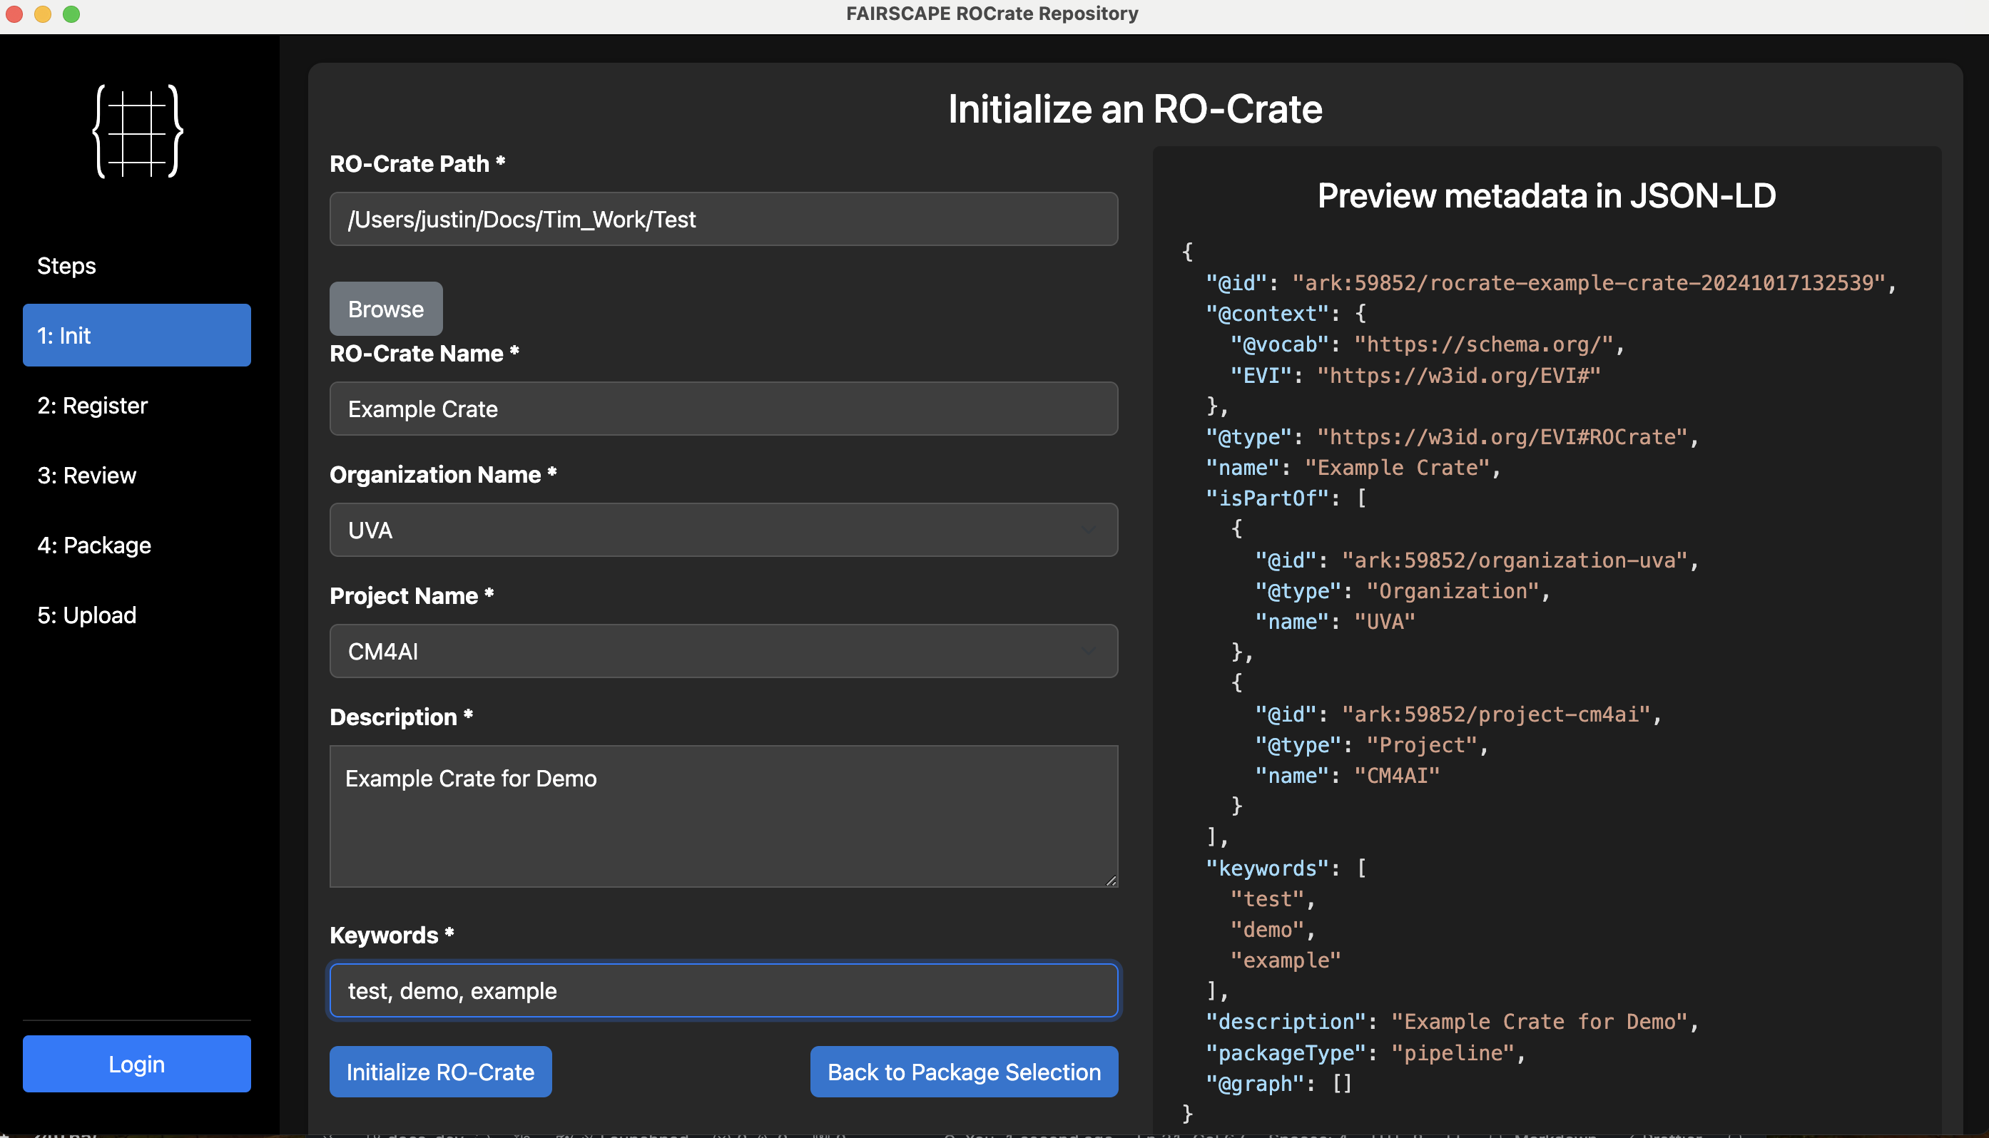Click the Keywords input field
The height and width of the screenshot is (1138, 1989).
(724, 991)
